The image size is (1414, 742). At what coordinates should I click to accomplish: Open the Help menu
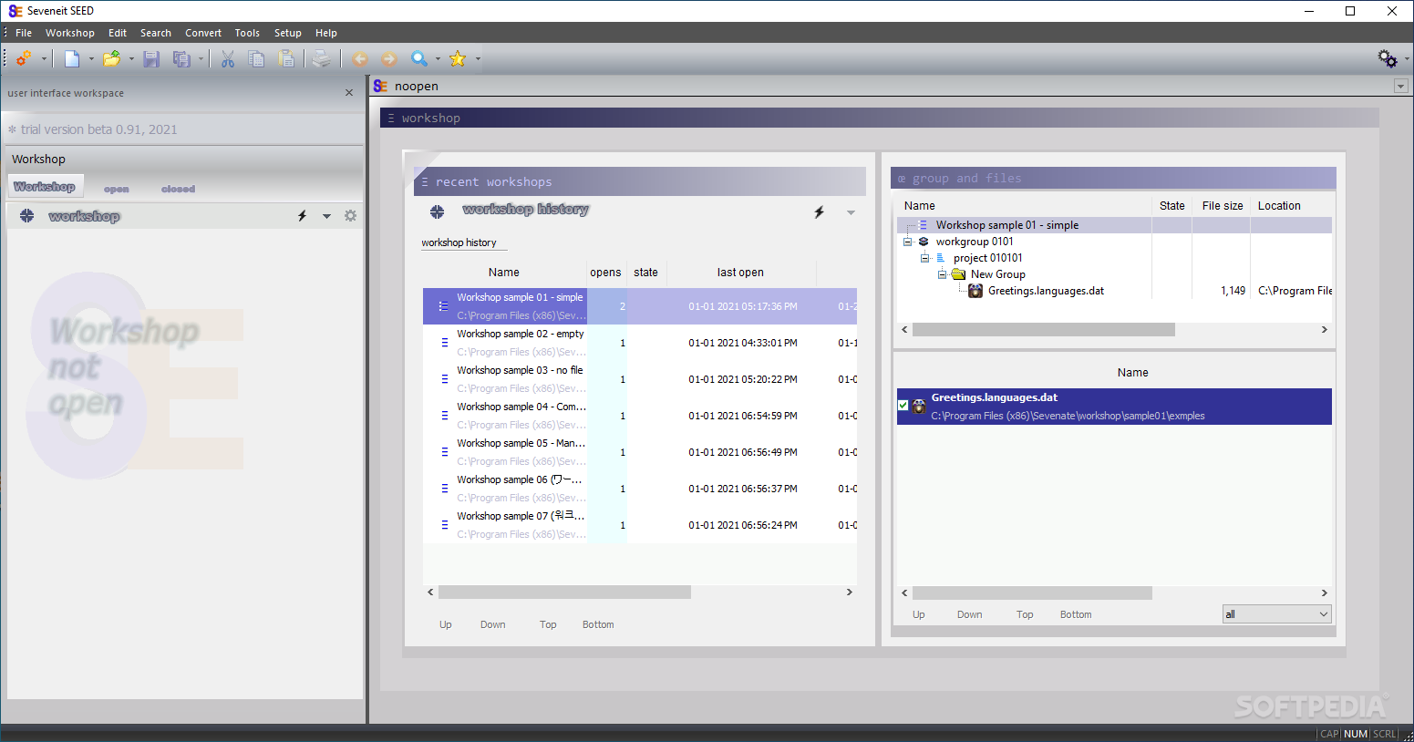click(326, 33)
